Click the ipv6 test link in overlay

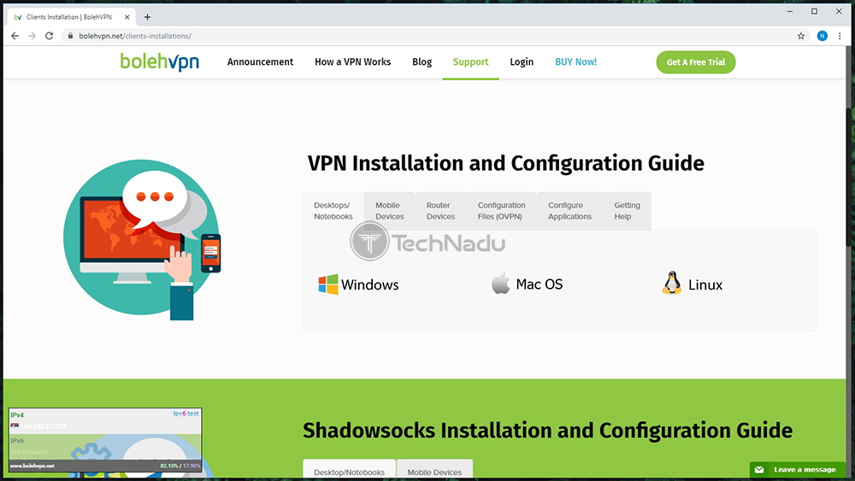click(186, 414)
